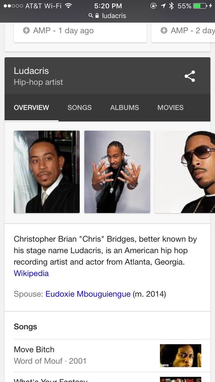
Task: Open Ludacris photo wearing sunglasses
Action: click(185, 172)
